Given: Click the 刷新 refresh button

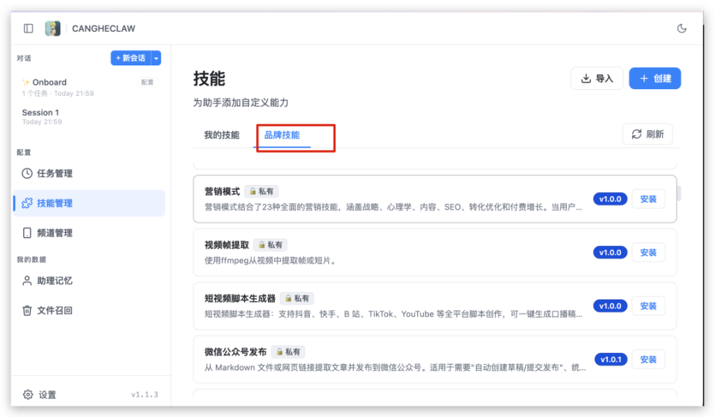Looking at the screenshot, I should [647, 135].
